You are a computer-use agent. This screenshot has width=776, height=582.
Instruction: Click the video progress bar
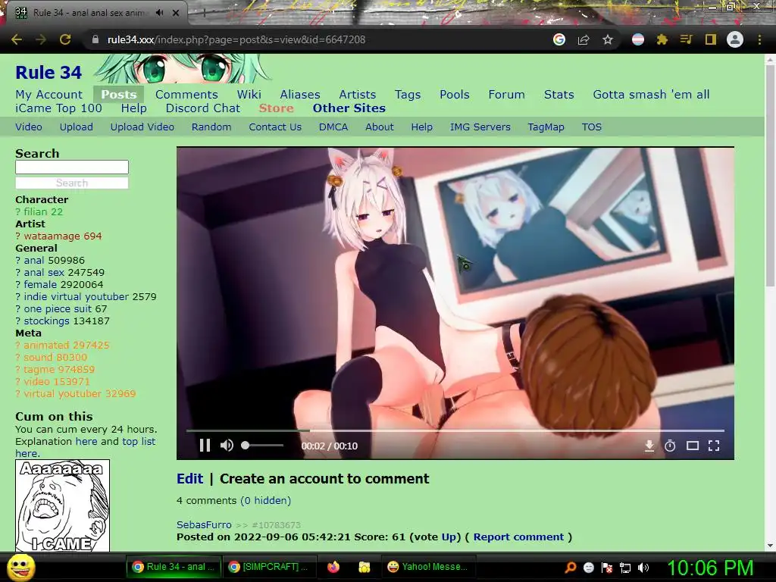[455, 431]
